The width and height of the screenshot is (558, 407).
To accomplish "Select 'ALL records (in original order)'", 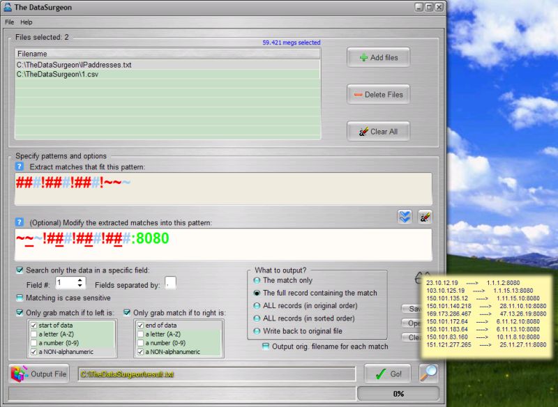I will [x=257, y=306].
